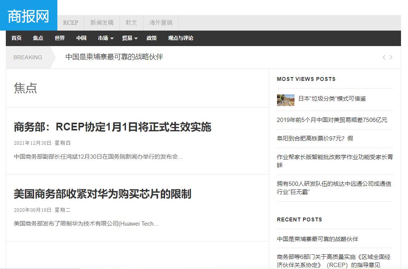Select 世界 in the navigation bar
The image size is (408, 269).
point(60,38)
